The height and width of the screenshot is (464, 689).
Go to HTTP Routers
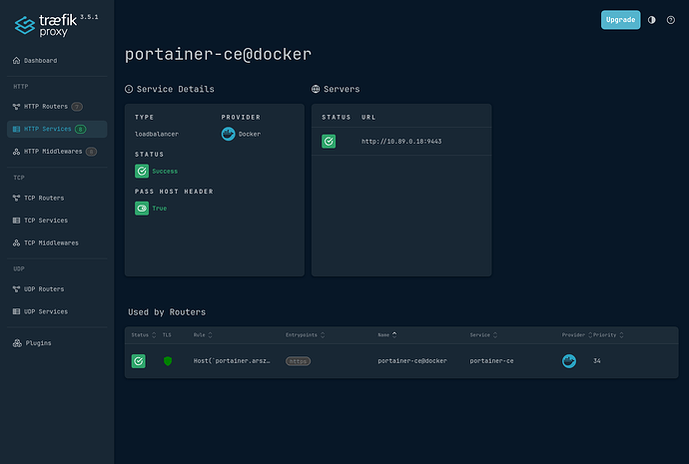[x=44, y=106]
